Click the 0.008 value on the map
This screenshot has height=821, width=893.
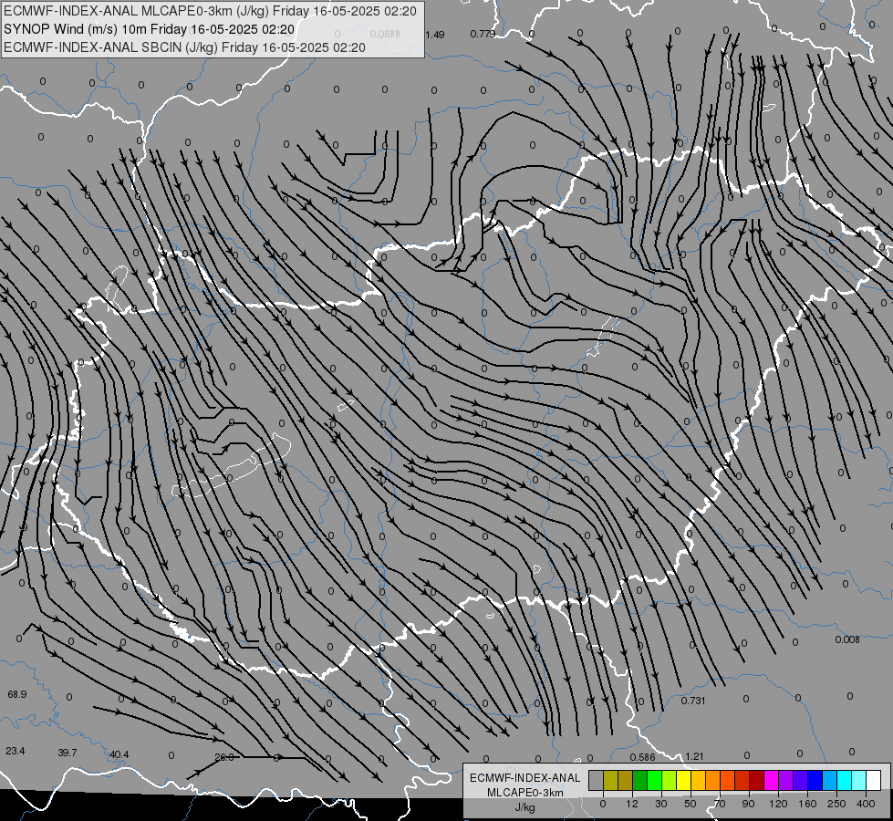click(x=847, y=639)
